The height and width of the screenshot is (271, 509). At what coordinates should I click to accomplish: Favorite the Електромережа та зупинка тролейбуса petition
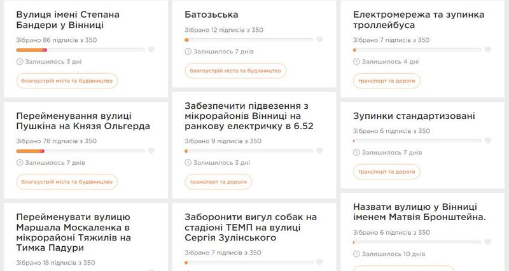[x=487, y=50]
